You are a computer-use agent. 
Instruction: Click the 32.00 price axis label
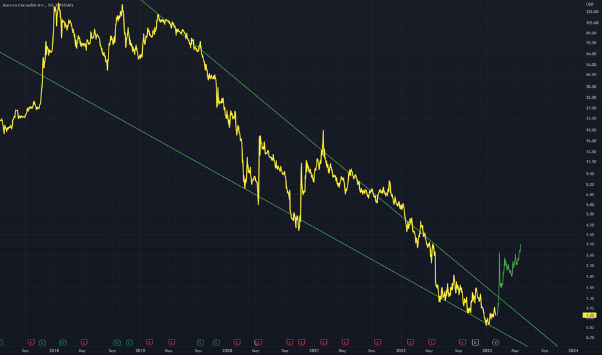coord(592,97)
